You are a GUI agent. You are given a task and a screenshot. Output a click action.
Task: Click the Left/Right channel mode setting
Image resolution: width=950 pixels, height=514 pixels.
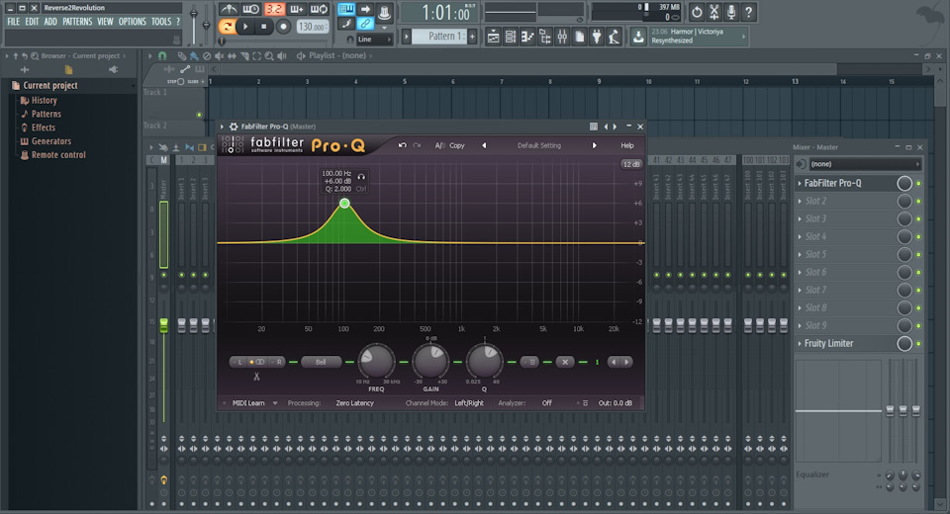tap(469, 403)
